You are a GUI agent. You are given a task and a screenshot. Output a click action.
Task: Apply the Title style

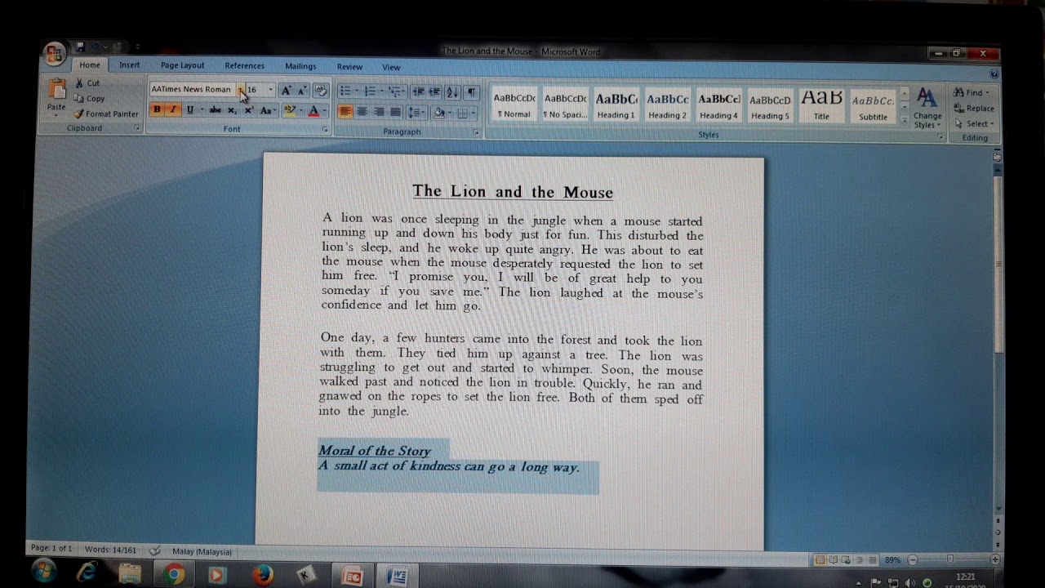(x=821, y=105)
